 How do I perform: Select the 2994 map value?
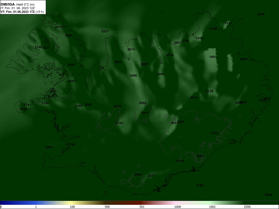pyautogui.click(x=71, y=65)
